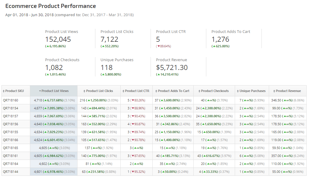Toggle the Unique Purchases column sort icon
This screenshot has height=179, width=309.
[238, 91]
